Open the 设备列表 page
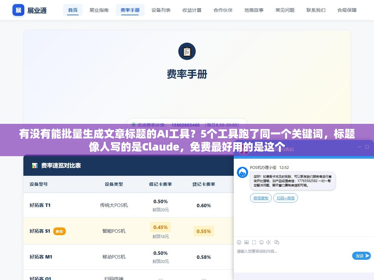This screenshot has width=374, height=280. 161,10
